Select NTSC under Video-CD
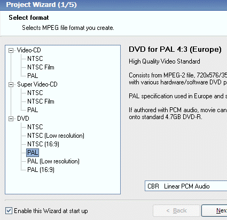227x220 pixels. [35, 59]
